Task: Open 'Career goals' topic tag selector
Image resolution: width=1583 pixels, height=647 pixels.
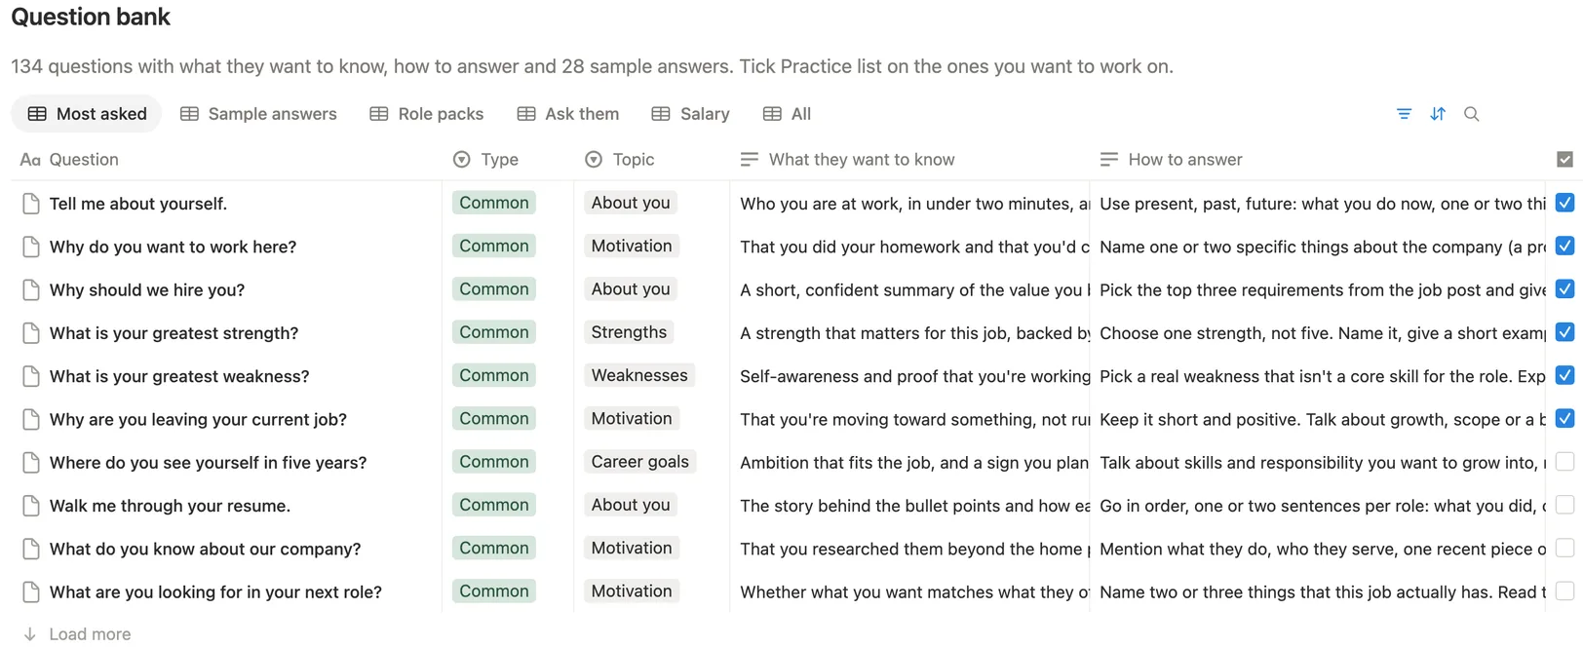Action: (639, 462)
